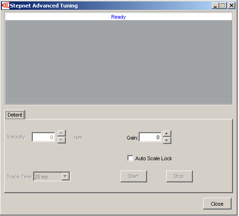Click the Stepnet Advanced Tuning title text
Image resolution: width=239 pixels, height=216 pixels.
pyautogui.click(x=44, y=6)
